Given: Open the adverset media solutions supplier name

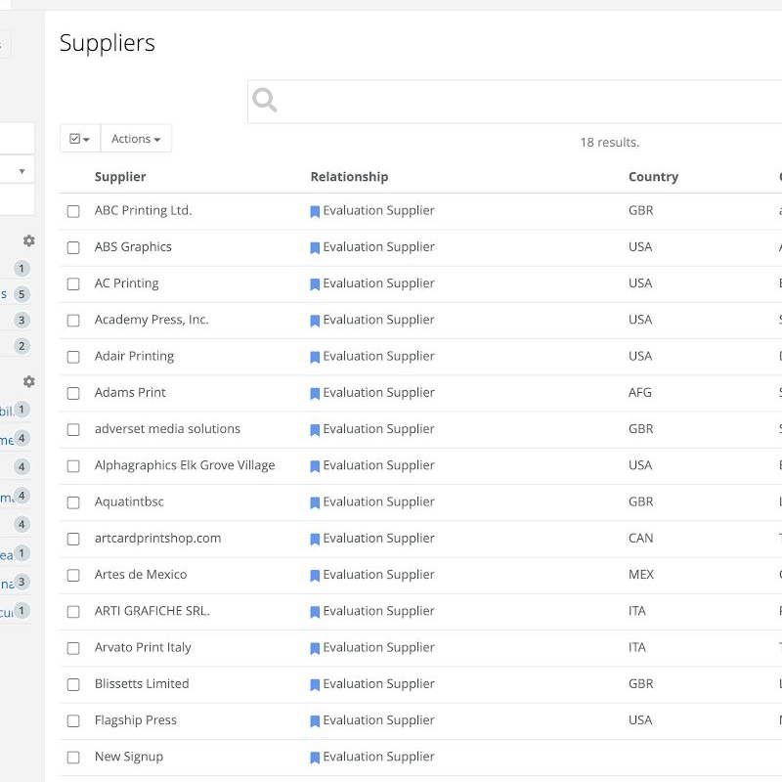Looking at the screenshot, I should pyautogui.click(x=167, y=429).
